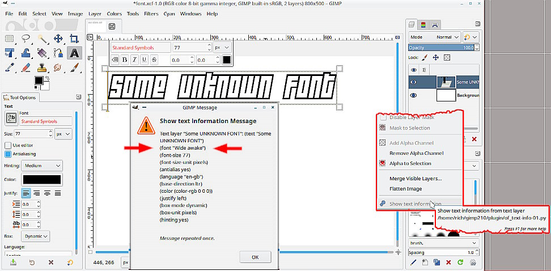Select the Clone stamp tool

point(42,67)
